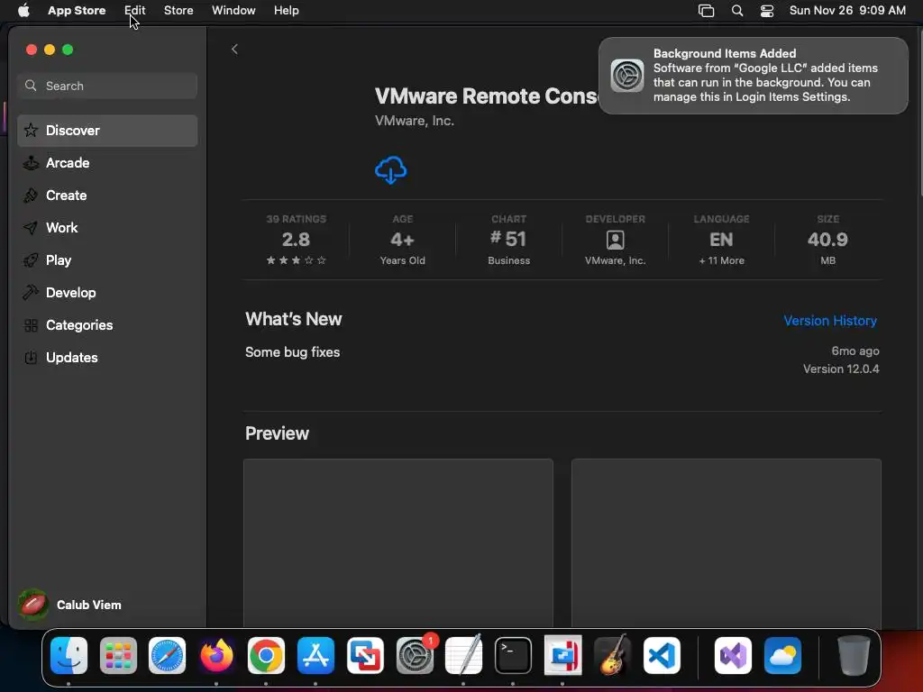Go back using the left chevron arrow
Screen dimensions: 923x692
[x=234, y=50]
